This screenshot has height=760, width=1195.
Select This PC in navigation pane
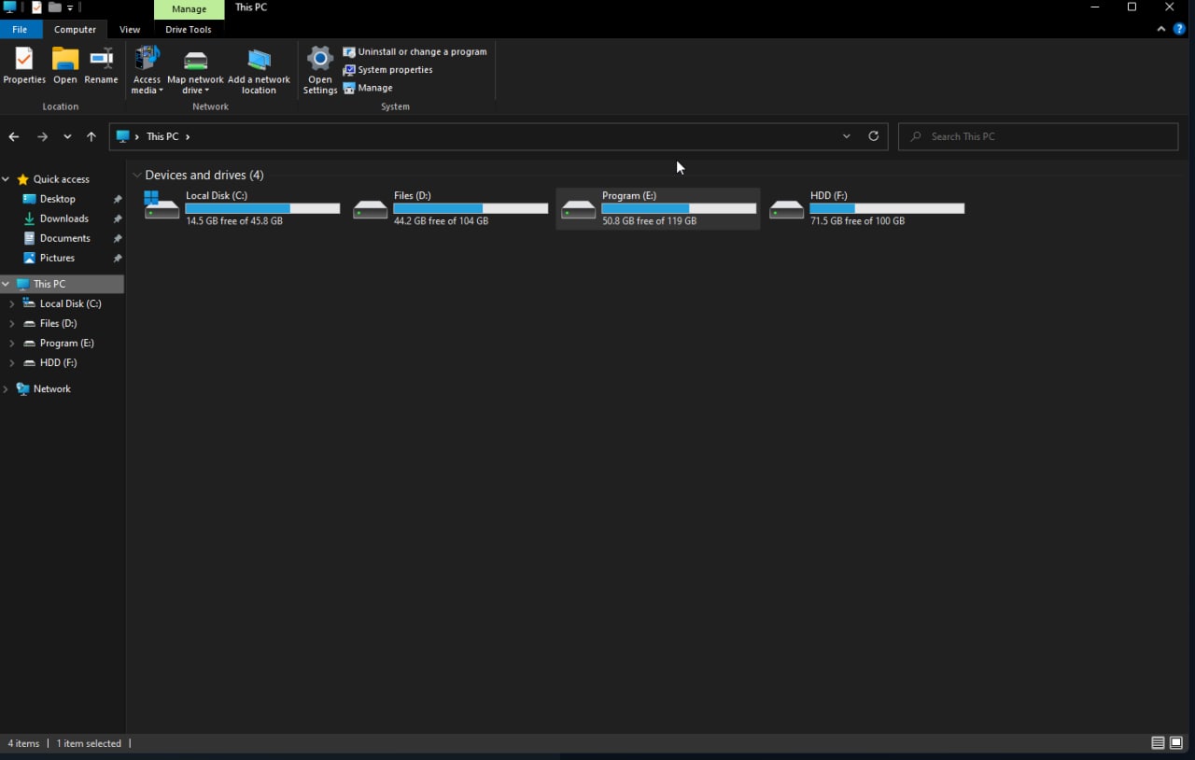click(x=62, y=284)
